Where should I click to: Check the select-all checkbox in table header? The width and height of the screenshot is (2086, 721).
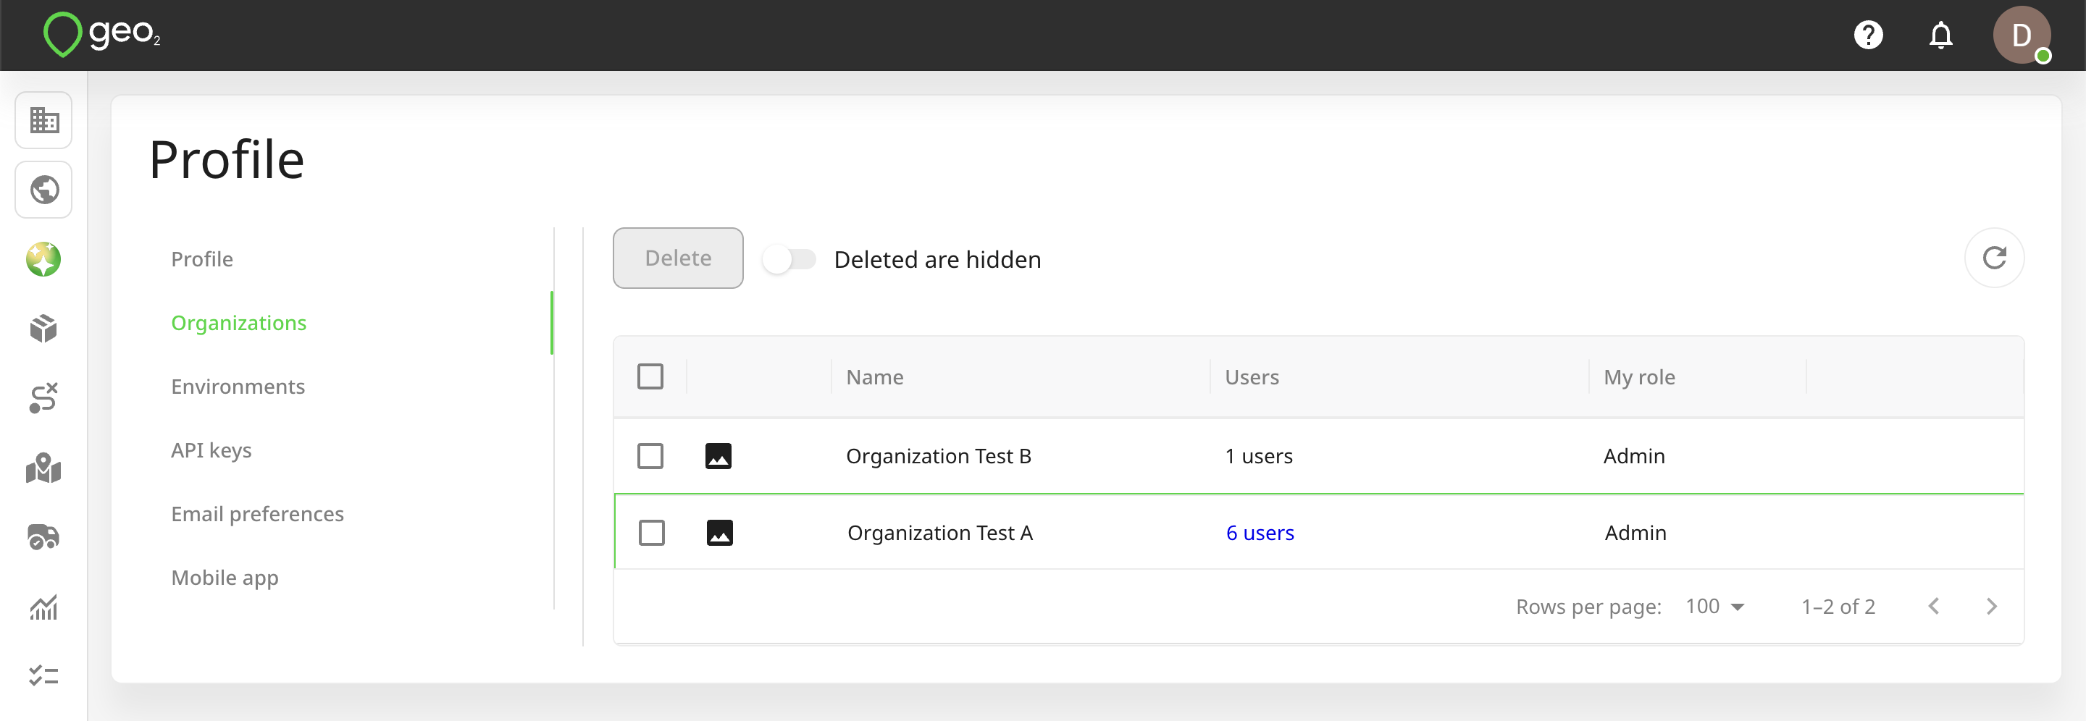650,377
